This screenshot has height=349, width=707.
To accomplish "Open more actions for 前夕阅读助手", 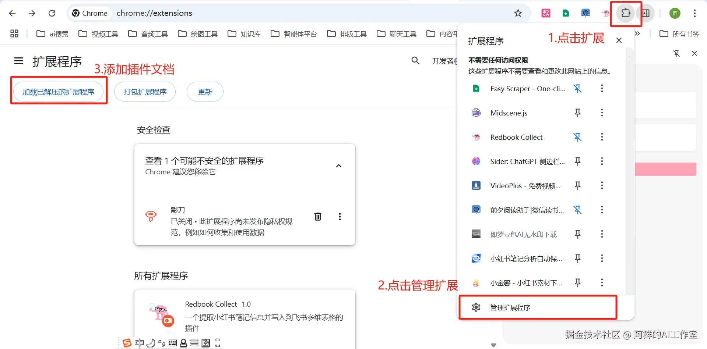I will tap(602, 210).
